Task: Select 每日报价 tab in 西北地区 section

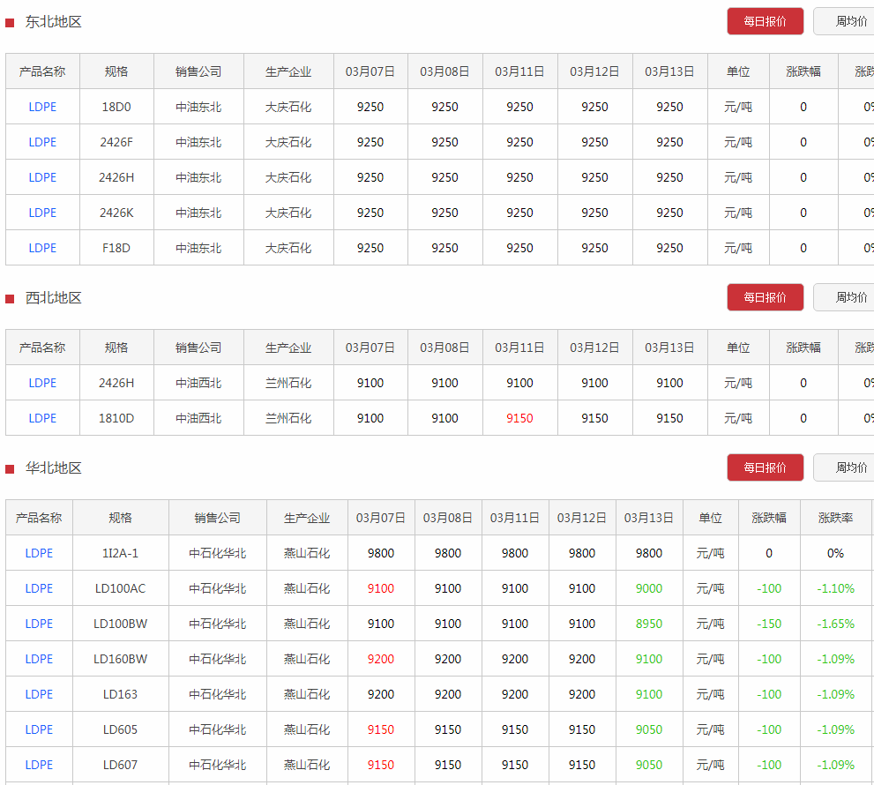Action: pyautogui.click(x=765, y=297)
